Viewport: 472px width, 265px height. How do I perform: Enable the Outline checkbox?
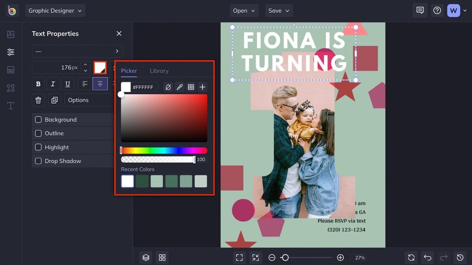38,133
